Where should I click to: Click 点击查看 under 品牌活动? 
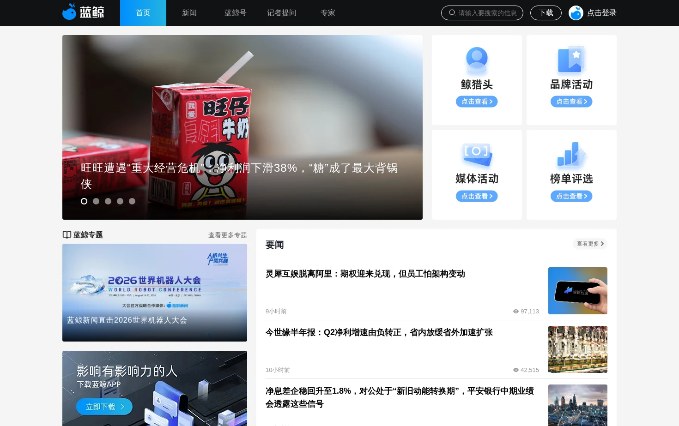pyautogui.click(x=571, y=102)
